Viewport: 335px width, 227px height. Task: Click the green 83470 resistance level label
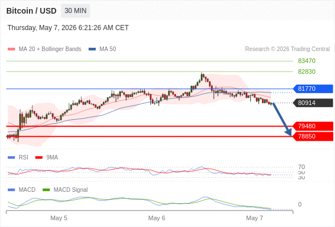(307, 61)
